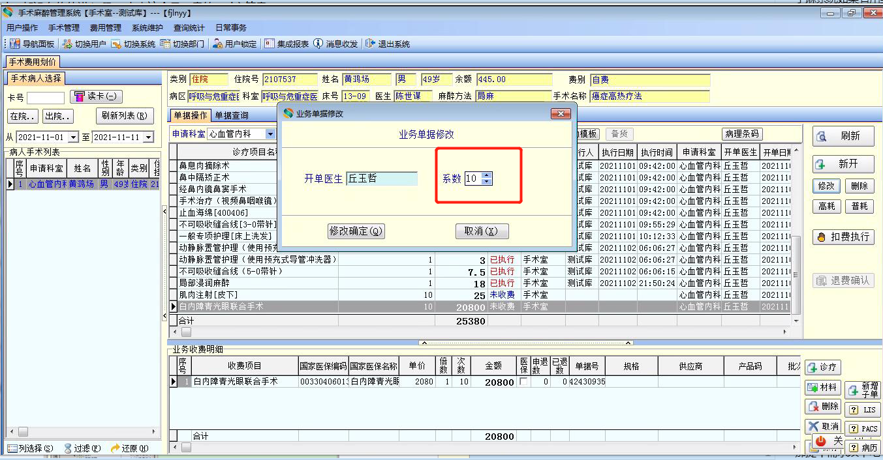Click the 修改 button on right panel
The height and width of the screenshot is (460, 883).
827,186
